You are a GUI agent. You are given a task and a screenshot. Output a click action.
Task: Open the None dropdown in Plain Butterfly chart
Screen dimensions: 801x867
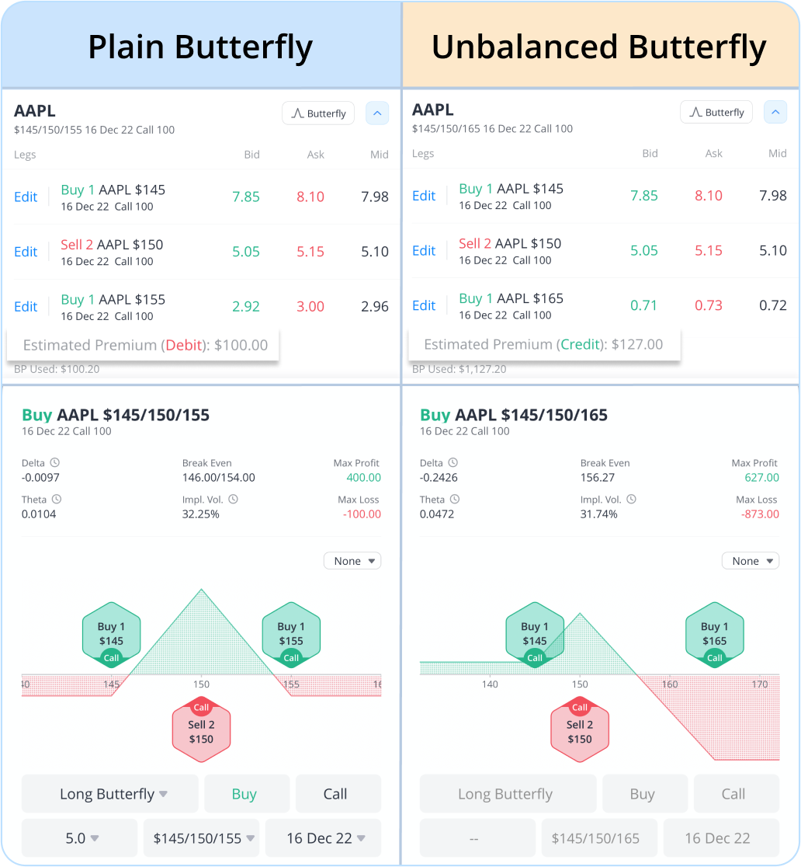[352, 561]
